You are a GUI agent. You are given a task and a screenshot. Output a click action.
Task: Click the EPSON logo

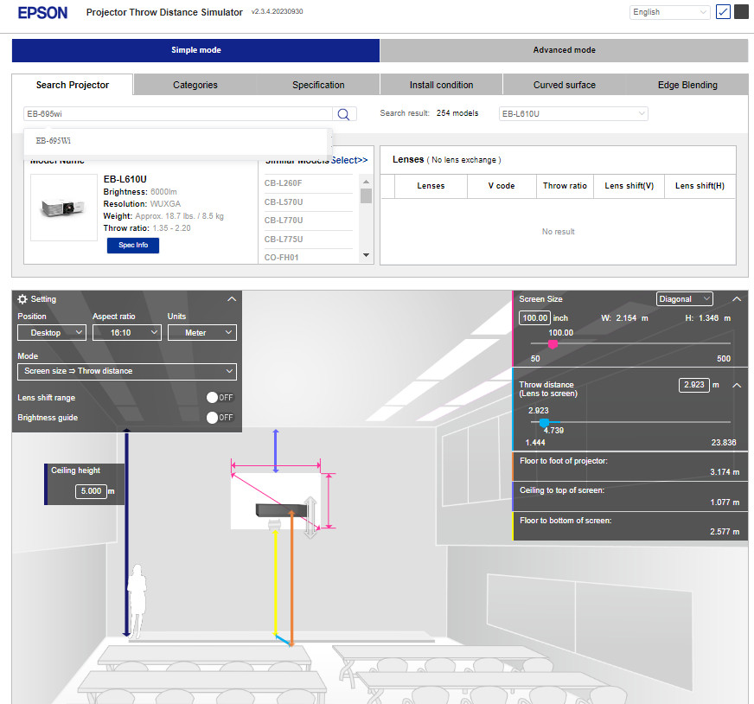[42, 13]
